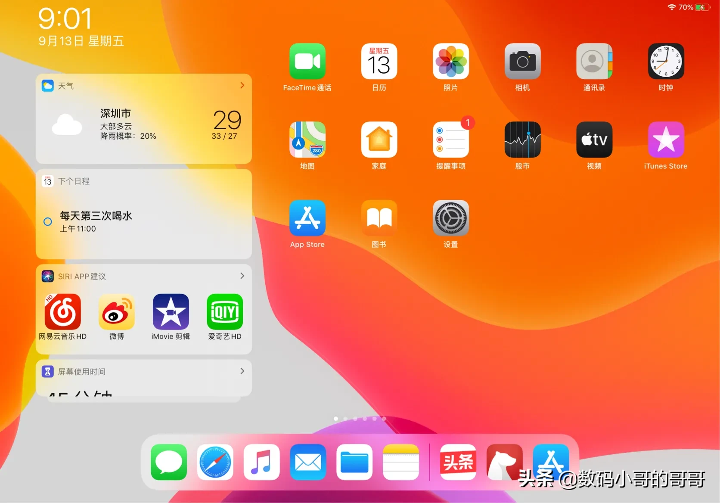The height and width of the screenshot is (503, 720).
Task: Launch the Photos app
Action: (451, 61)
